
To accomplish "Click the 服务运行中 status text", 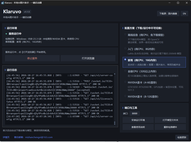I will [x=15, y=34].
